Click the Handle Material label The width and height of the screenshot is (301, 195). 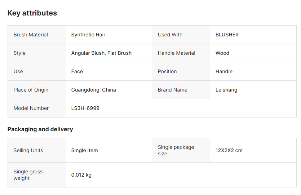point(177,53)
